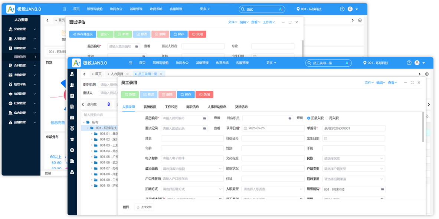Click help icon in front window header
This screenshot has height=219, width=439.
pyautogui.click(x=409, y=63)
